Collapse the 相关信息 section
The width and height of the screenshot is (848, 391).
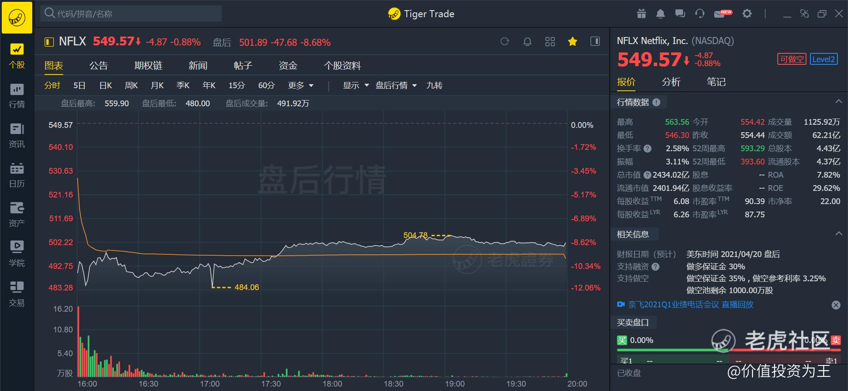click(838, 234)
